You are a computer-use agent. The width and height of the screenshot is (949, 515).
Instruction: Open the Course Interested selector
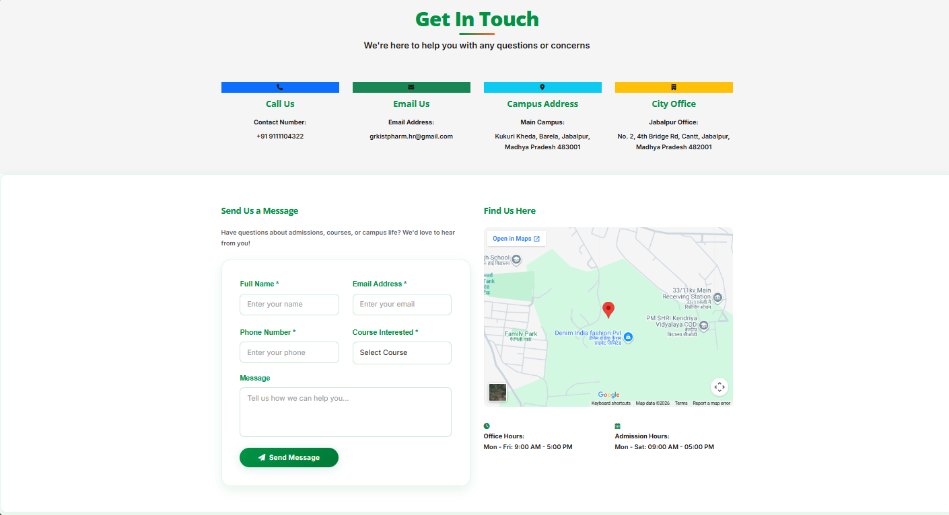(402, 352)
